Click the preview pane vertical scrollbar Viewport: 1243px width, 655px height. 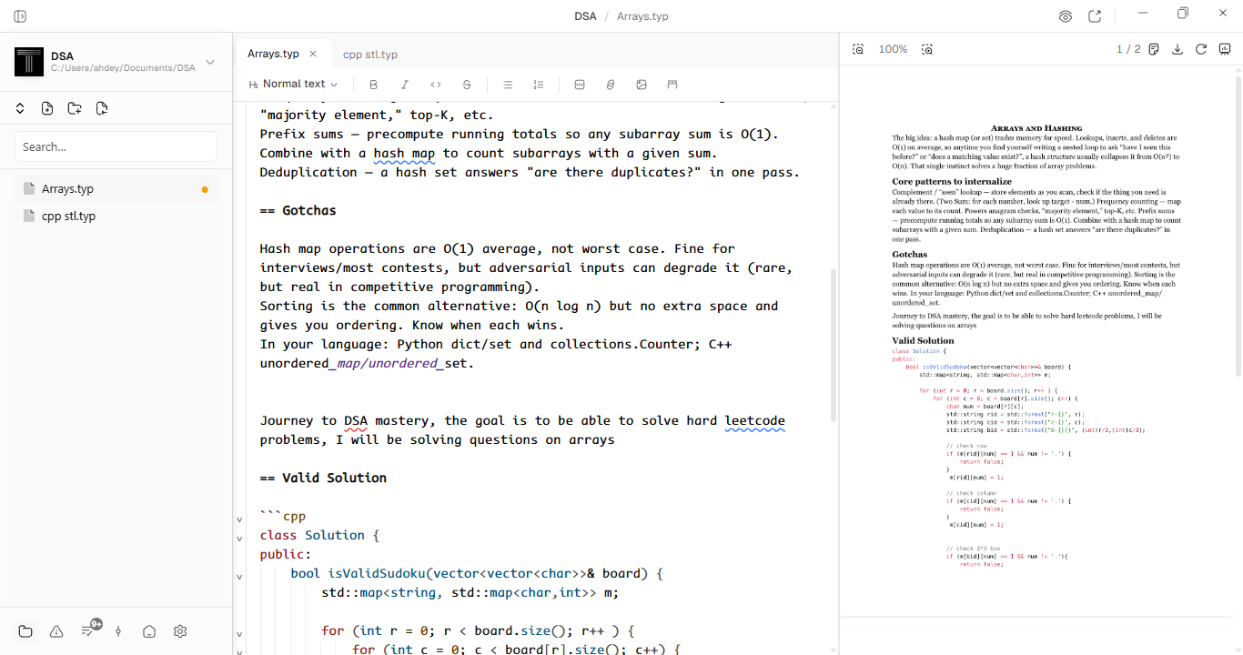click(1238, 224)
